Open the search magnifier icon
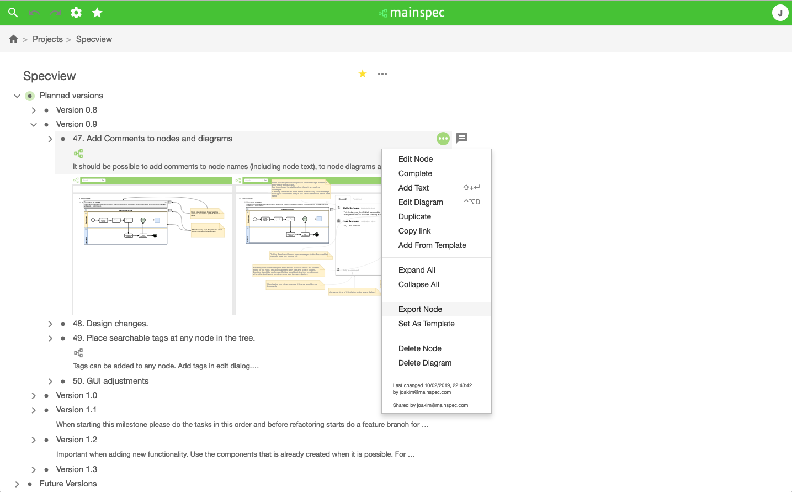The height and width of the screenshot is (492, 792). pyautogui.click(x=13, y=12)
